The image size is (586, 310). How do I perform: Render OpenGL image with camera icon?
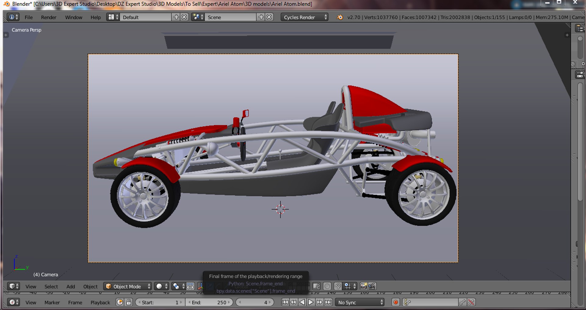(364, 286)
